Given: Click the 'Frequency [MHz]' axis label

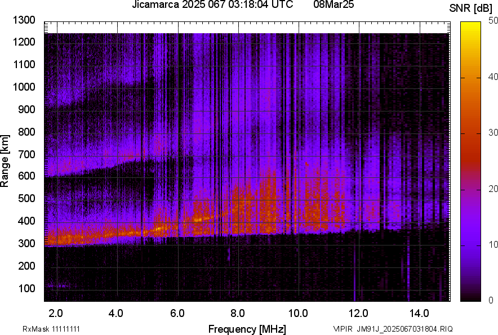Looking at the screenshot, I should (247, 329).
